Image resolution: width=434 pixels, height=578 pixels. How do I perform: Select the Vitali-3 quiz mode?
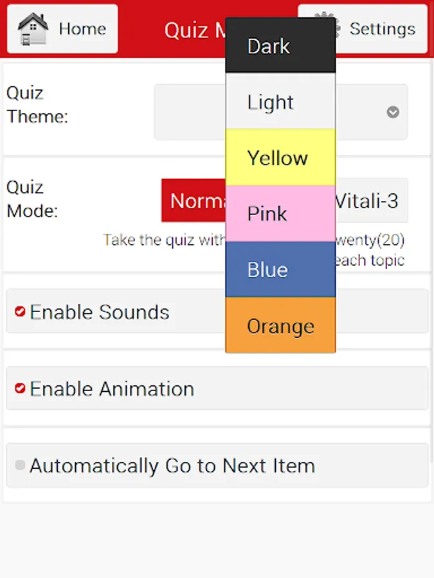(371, 201)
